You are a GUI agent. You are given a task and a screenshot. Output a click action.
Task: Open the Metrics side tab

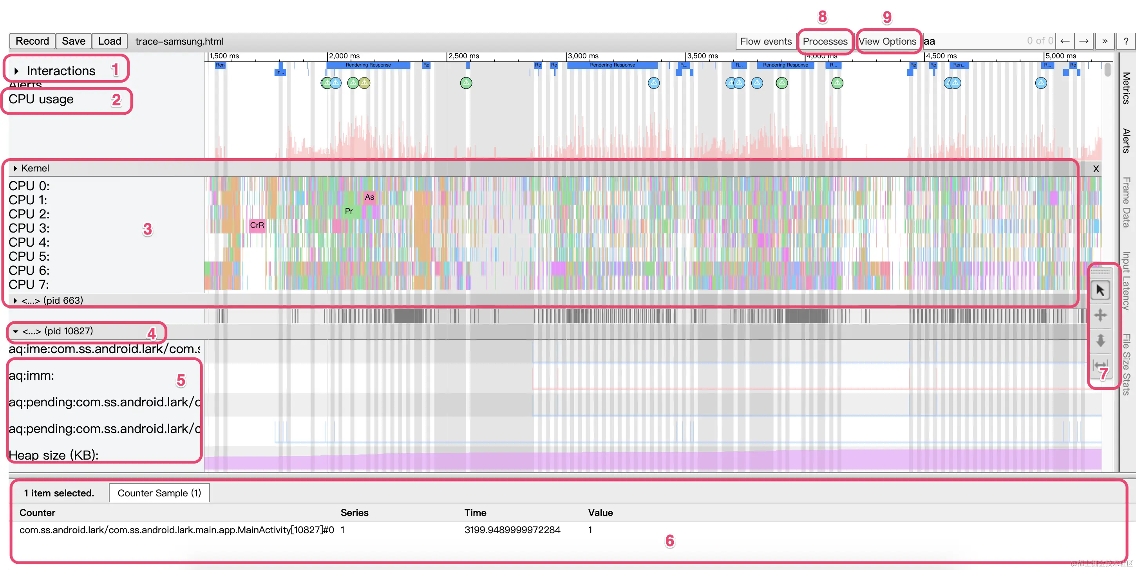[x=1126, y=88]
